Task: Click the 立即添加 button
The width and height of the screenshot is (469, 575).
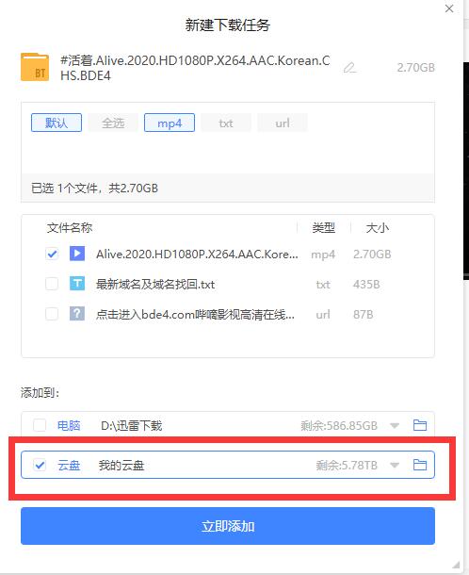Action: click(228, 526)
